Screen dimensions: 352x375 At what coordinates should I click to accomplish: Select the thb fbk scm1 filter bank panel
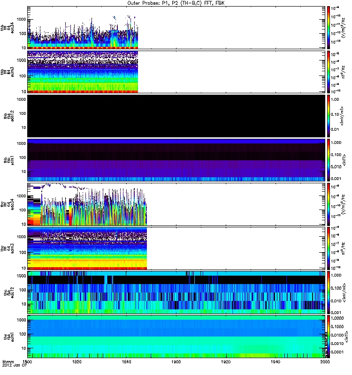click(176, 160)
